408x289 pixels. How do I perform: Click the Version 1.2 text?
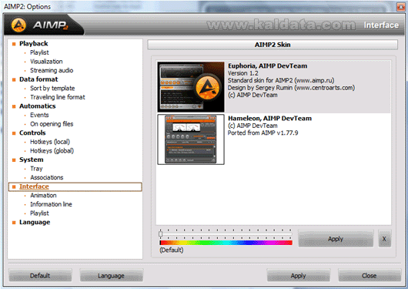(243, 73)
